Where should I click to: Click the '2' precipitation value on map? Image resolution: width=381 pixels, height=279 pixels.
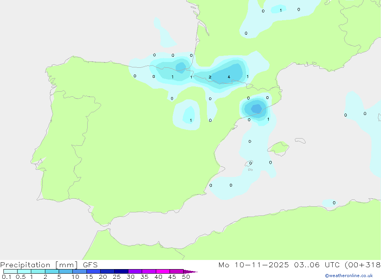click(x=210, y=77)
